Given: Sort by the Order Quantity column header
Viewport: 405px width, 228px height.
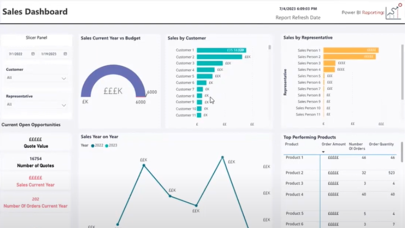Looking at the screenshot, I should [381, 144].
